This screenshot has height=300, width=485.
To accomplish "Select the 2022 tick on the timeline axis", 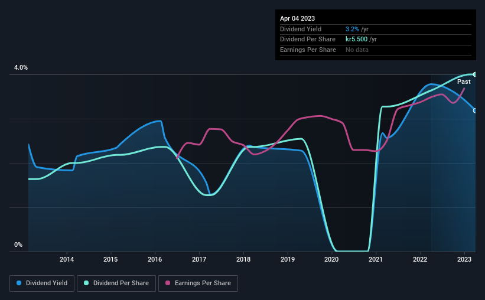I will (x=420, y=259).
